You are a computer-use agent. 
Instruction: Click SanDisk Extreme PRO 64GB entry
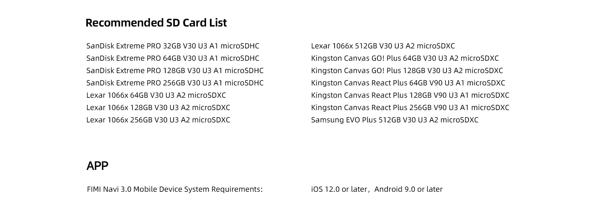[173, 58]
